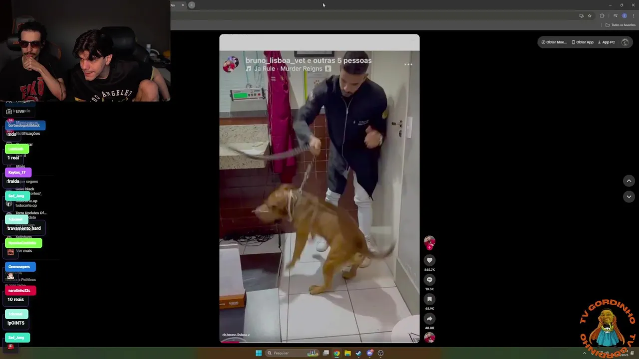The image size is (639, 359).
Task: Open File Explorer from the taskbar
Action: tap(348, 353)
